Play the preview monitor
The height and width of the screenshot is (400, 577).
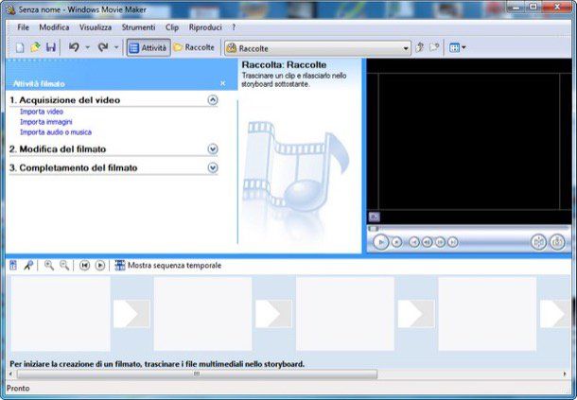pyautogui.click(x=381, y=242)
